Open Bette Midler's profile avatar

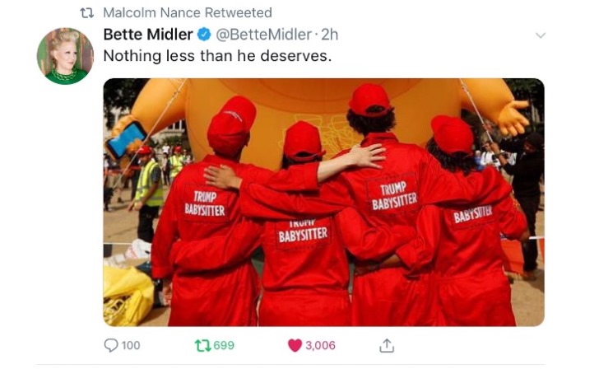coord(65,56)
